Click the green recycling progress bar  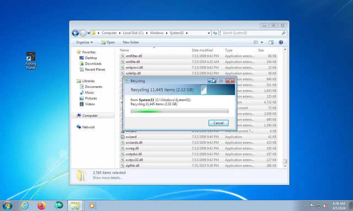(x=180, y=111)
